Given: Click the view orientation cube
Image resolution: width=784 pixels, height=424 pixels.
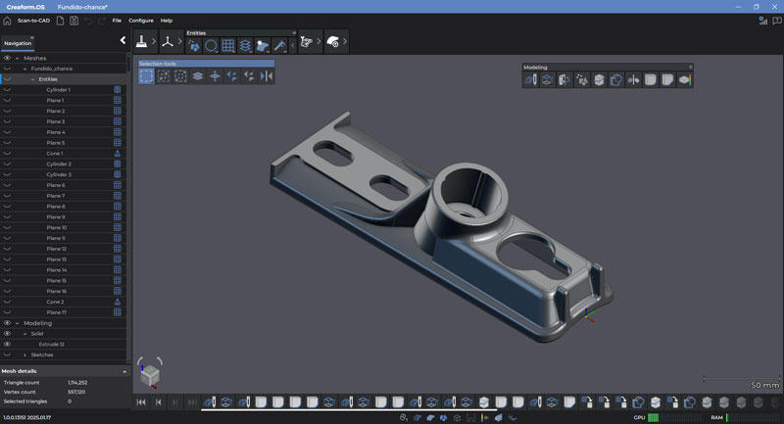Looking at the screenshot, I should [x=149, y=374].
